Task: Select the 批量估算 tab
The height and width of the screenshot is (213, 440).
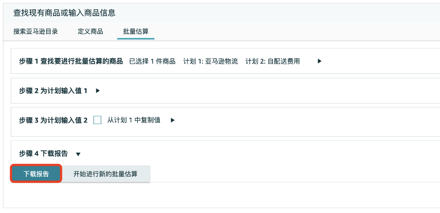Action: pos(136,32)
